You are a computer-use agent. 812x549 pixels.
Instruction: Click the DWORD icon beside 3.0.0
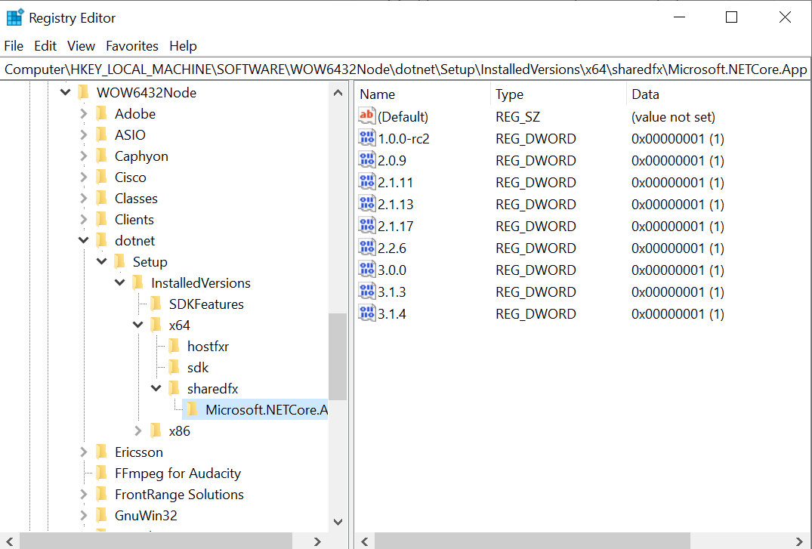366,269
